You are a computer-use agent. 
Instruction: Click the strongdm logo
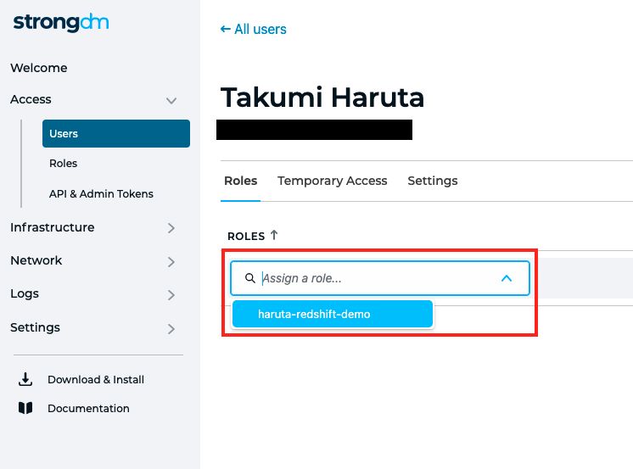[x=61, y=23]
